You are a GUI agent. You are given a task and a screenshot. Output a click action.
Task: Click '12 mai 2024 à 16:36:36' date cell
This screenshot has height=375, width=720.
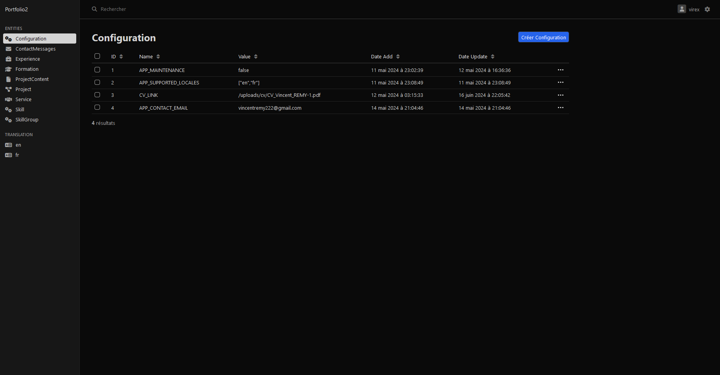click(485, 70)
